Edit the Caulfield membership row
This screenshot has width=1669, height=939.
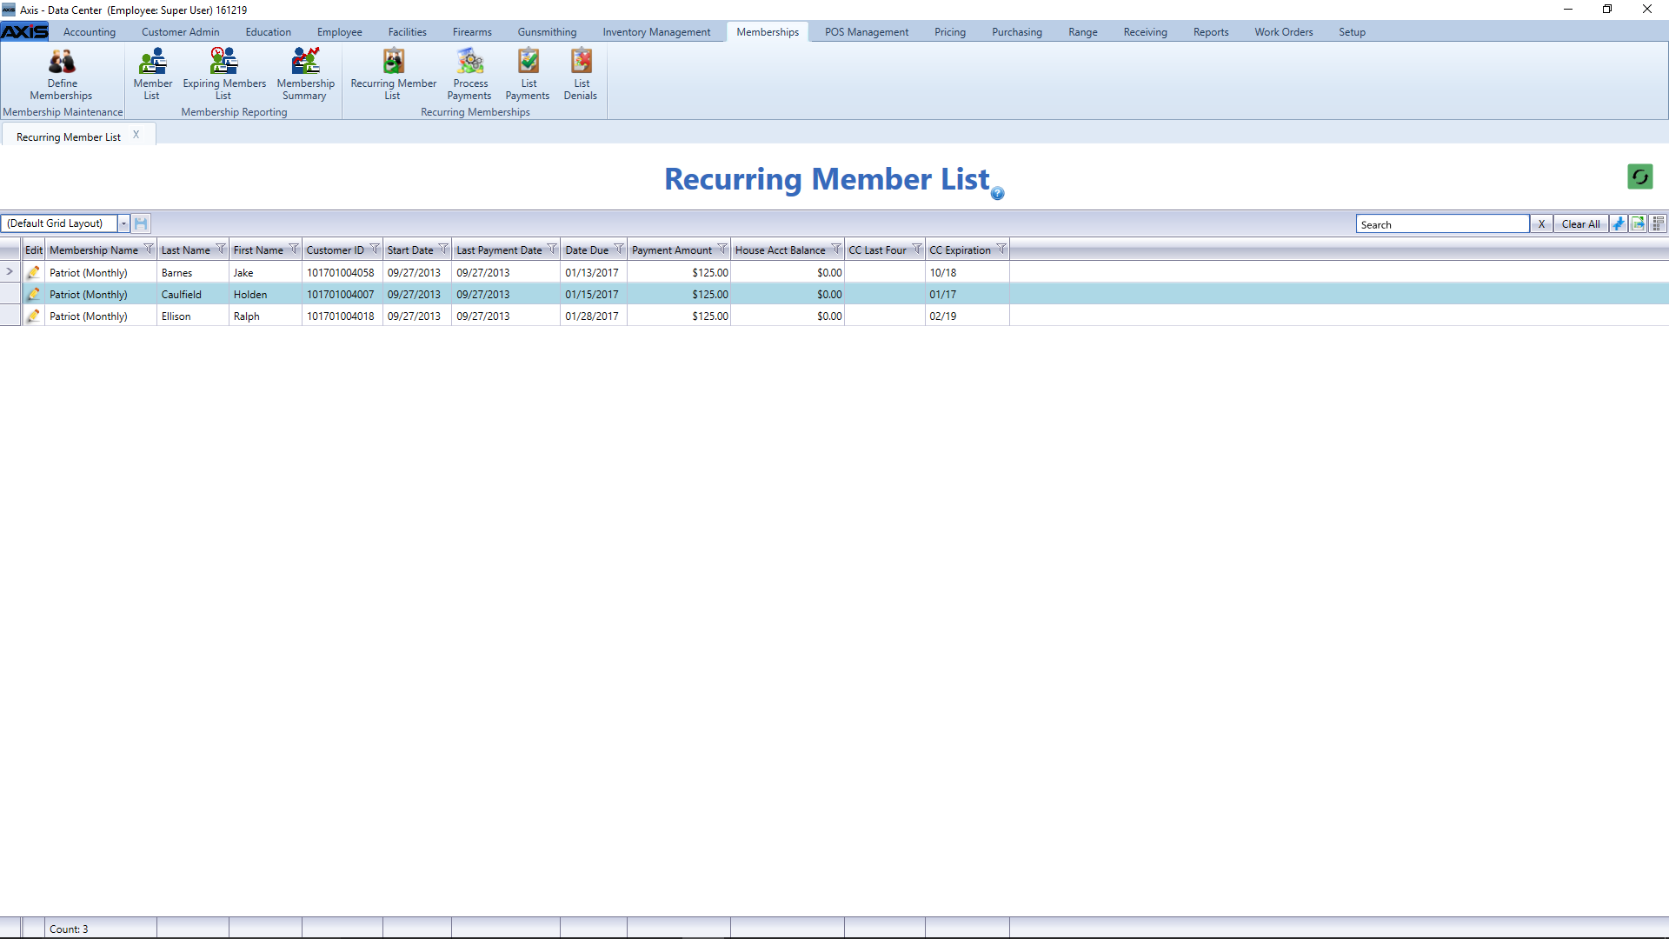coord(33,294)
